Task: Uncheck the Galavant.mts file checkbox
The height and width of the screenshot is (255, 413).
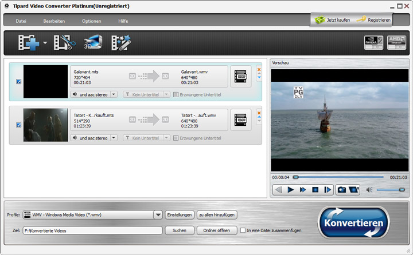Action: [x=19, y=81]
